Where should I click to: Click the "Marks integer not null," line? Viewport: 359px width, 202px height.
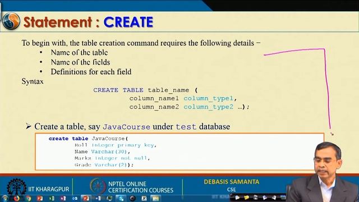pos(112,158)
